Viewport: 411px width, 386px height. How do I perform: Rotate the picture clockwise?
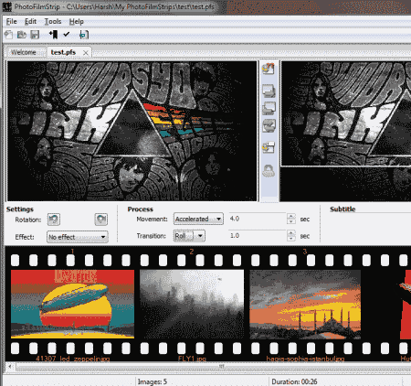[101, 220]
